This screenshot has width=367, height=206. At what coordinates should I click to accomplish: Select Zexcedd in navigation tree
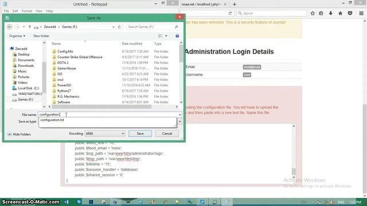[x=21, y=49]
